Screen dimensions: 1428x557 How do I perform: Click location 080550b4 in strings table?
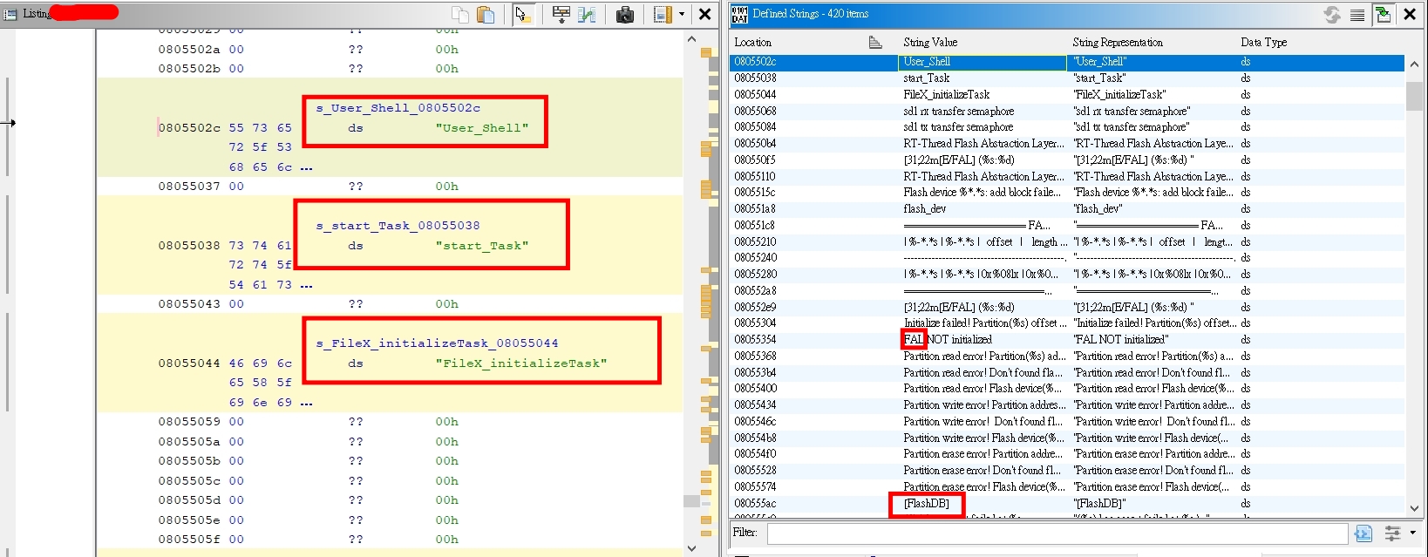[x=755, y=144]
